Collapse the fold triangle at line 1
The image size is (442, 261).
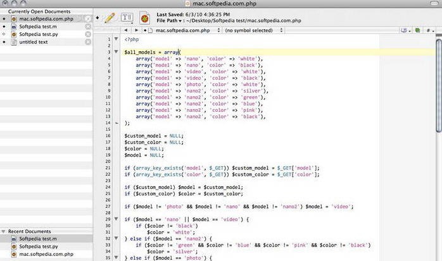coord(116,39)
